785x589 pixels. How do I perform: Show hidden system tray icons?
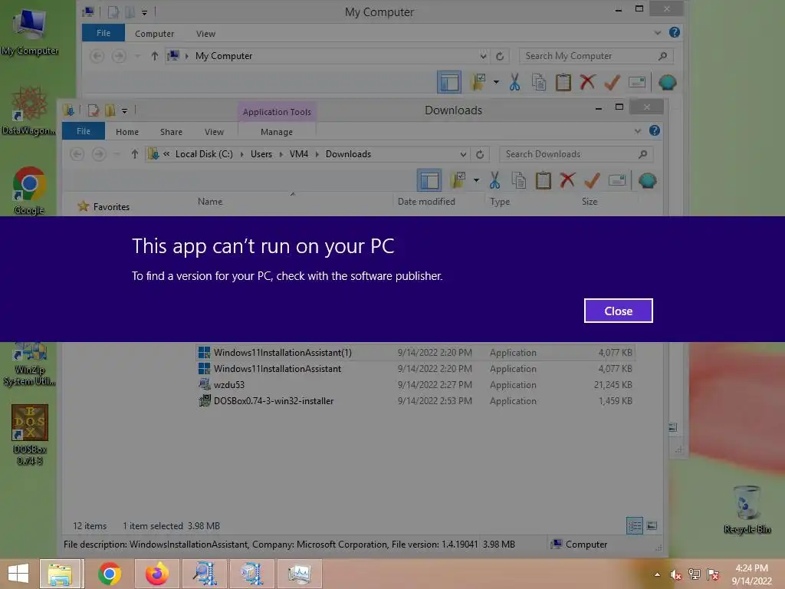click(x=657, y=574)
